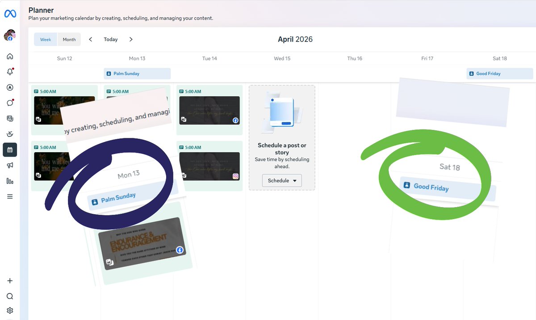Viewport: 536px width, 320px height.
Task: Click the Wed 15 day header
Action: pos(282,58)
